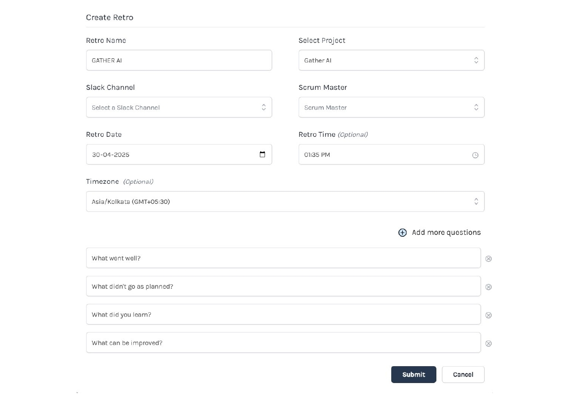
Task: Click the clock icon in Retro Time
Action: click(475, 155)
